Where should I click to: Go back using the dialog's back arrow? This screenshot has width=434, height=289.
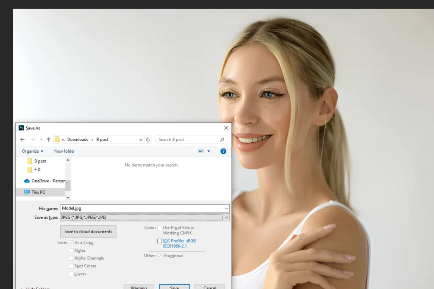(x=22, y=140)
